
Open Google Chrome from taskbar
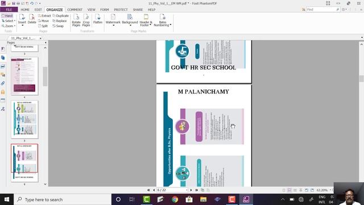pyautogui.click(x=175, y=199)
